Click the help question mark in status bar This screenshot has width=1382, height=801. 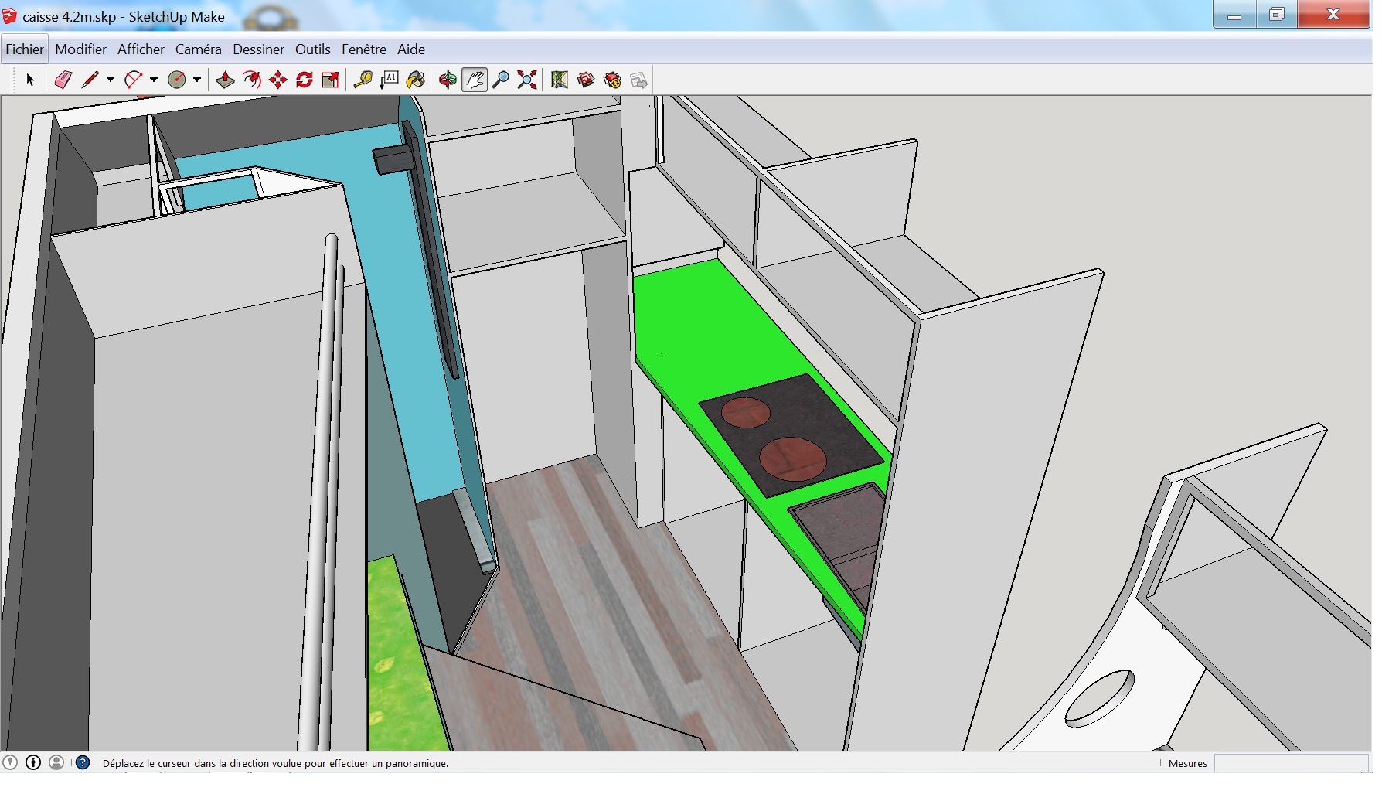(x=83, y=762)
